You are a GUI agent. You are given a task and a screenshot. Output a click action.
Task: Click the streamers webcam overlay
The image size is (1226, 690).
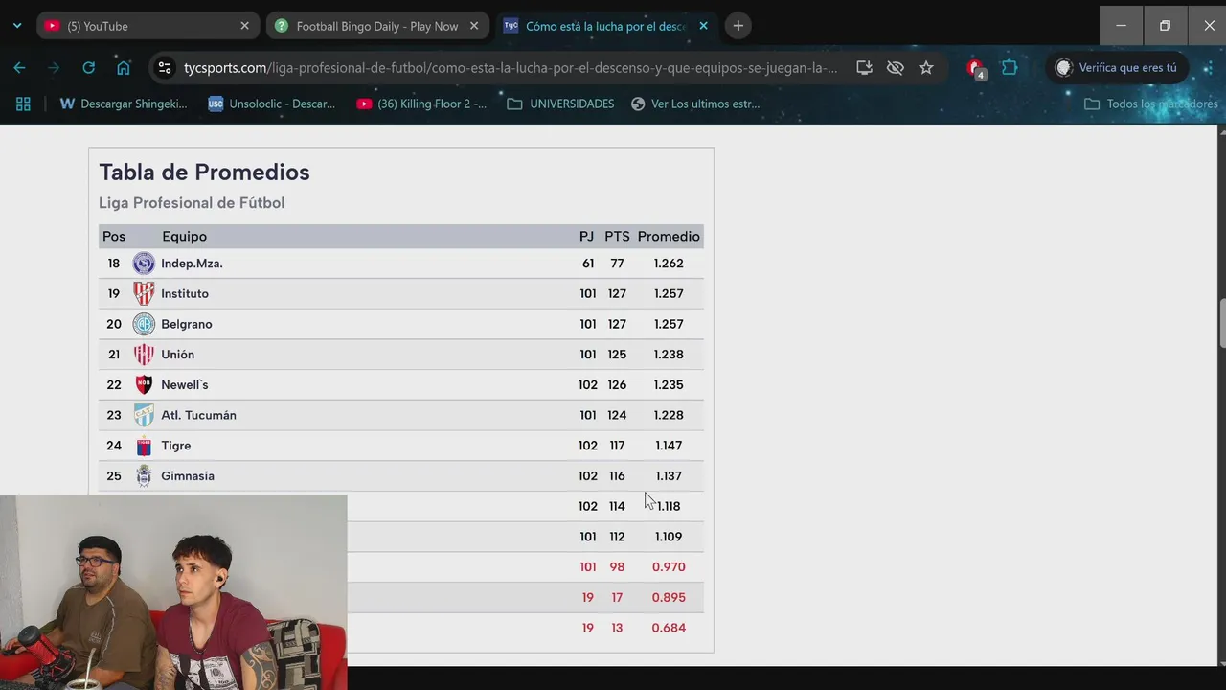173,591
